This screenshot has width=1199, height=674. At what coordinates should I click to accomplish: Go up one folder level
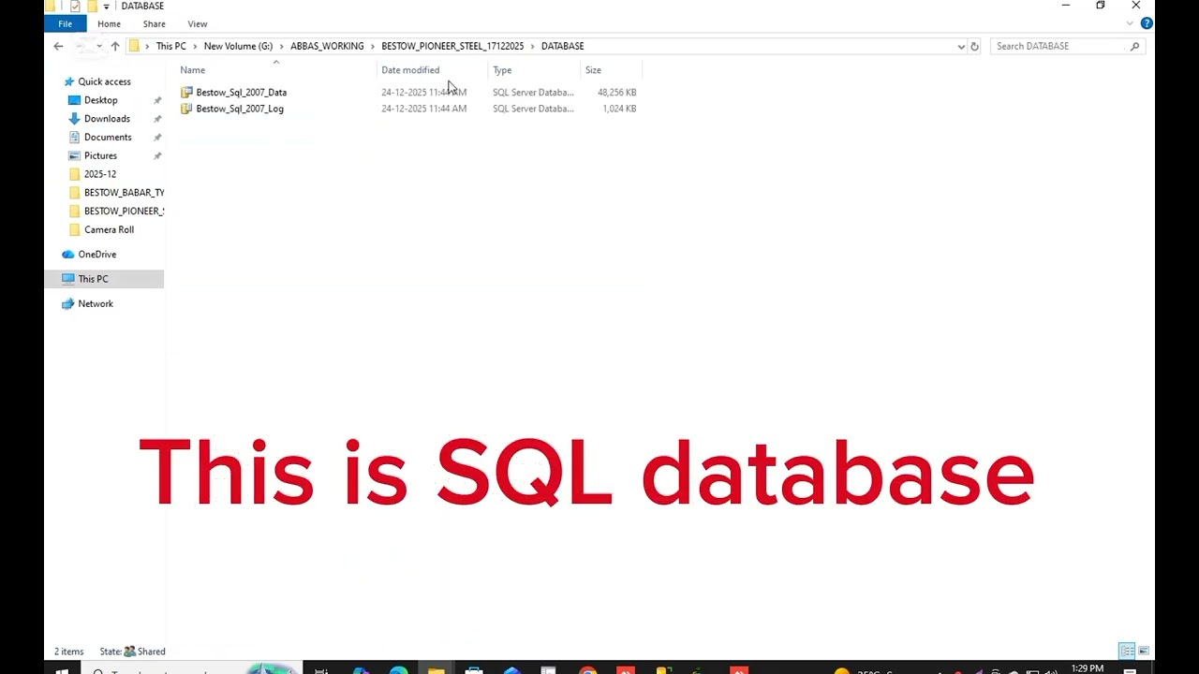[115, 46]
